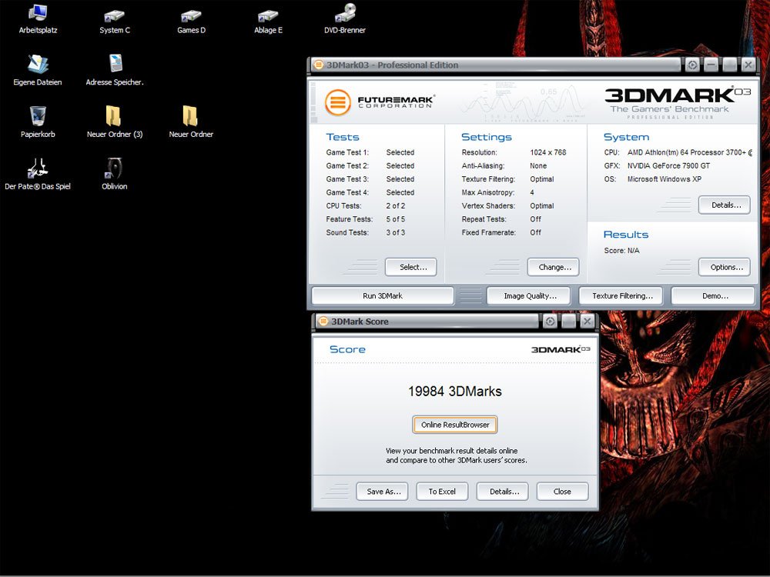The height and width of the screenshot is (577, 770).
Task: Open system Details... in System section
Action: 725,205
